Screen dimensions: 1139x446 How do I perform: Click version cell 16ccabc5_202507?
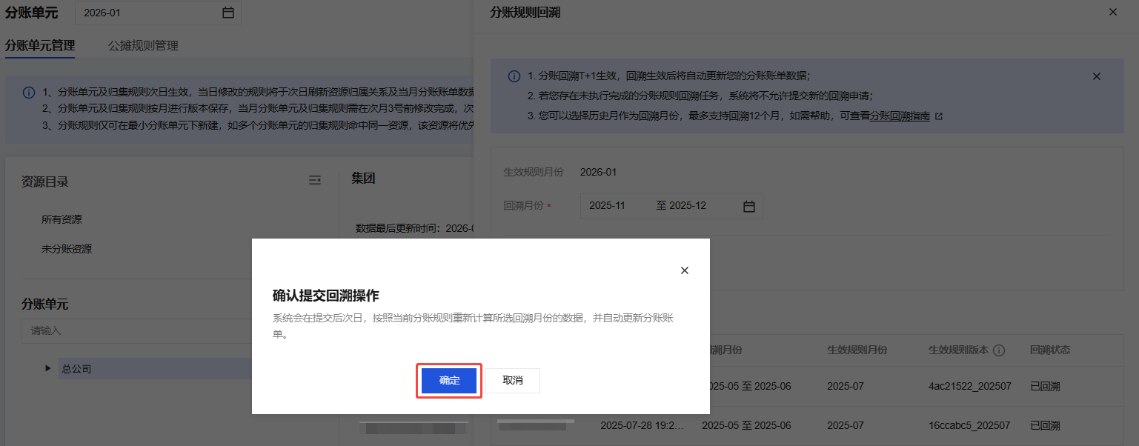pos(969,426)
